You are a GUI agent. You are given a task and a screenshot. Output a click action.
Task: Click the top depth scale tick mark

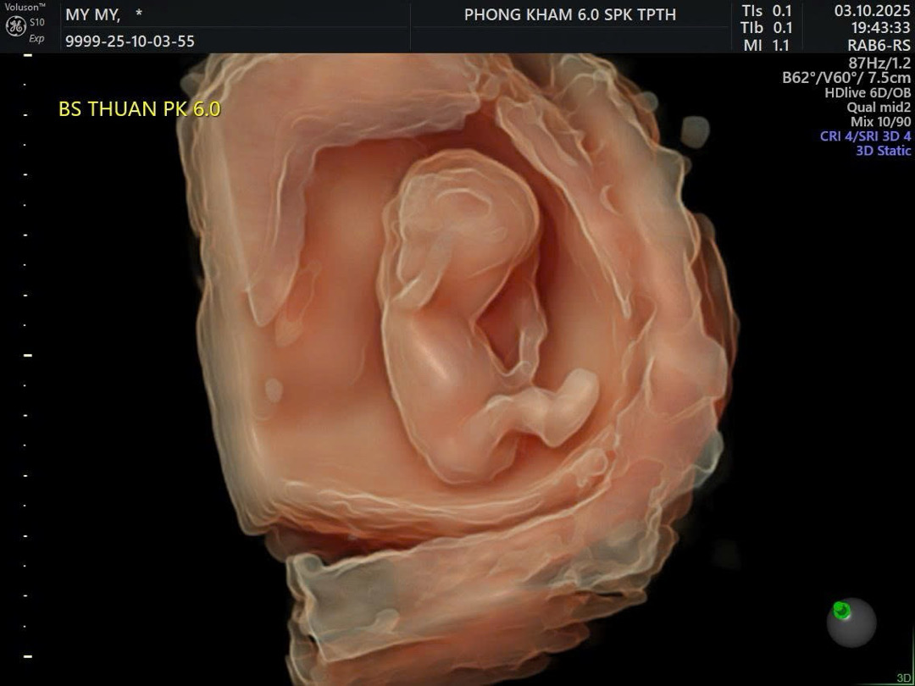tap(27, 55)
